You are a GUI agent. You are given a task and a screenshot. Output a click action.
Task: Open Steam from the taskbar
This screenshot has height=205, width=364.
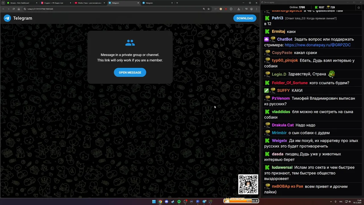(x=173, y=202)
